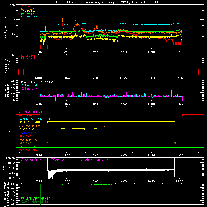Click the 13:15 tick label under flags panel
Screen dimensions: 207x207
pos(38,156)
